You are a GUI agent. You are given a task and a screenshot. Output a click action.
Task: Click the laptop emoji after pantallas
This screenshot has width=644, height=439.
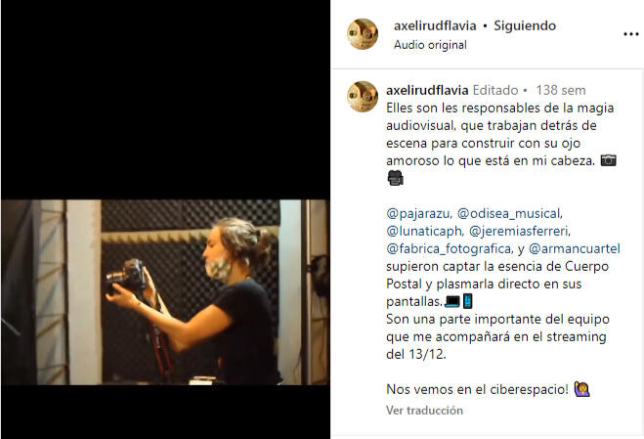(452, 302)
